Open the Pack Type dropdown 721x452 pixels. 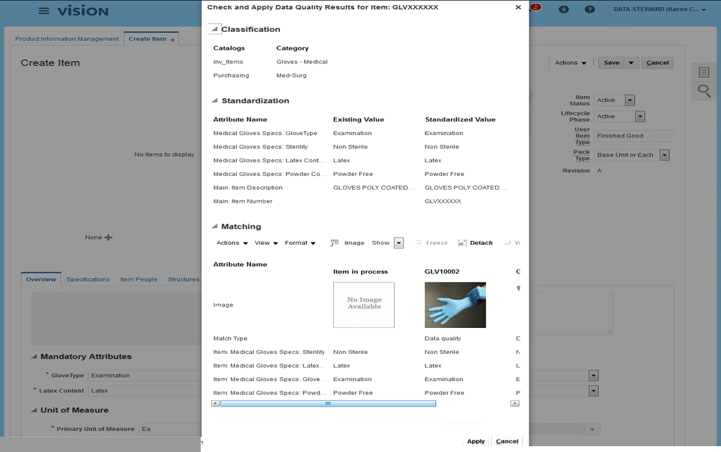click(x=664, y=155)
